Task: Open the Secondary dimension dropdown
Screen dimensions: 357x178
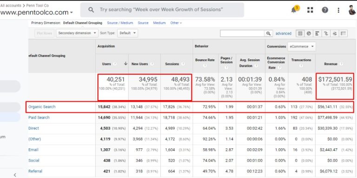Action: tap(77, 33)
